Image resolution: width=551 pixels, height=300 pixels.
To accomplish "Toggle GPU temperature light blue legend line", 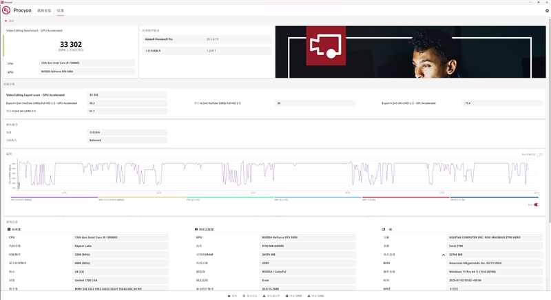I will point(318,197).
